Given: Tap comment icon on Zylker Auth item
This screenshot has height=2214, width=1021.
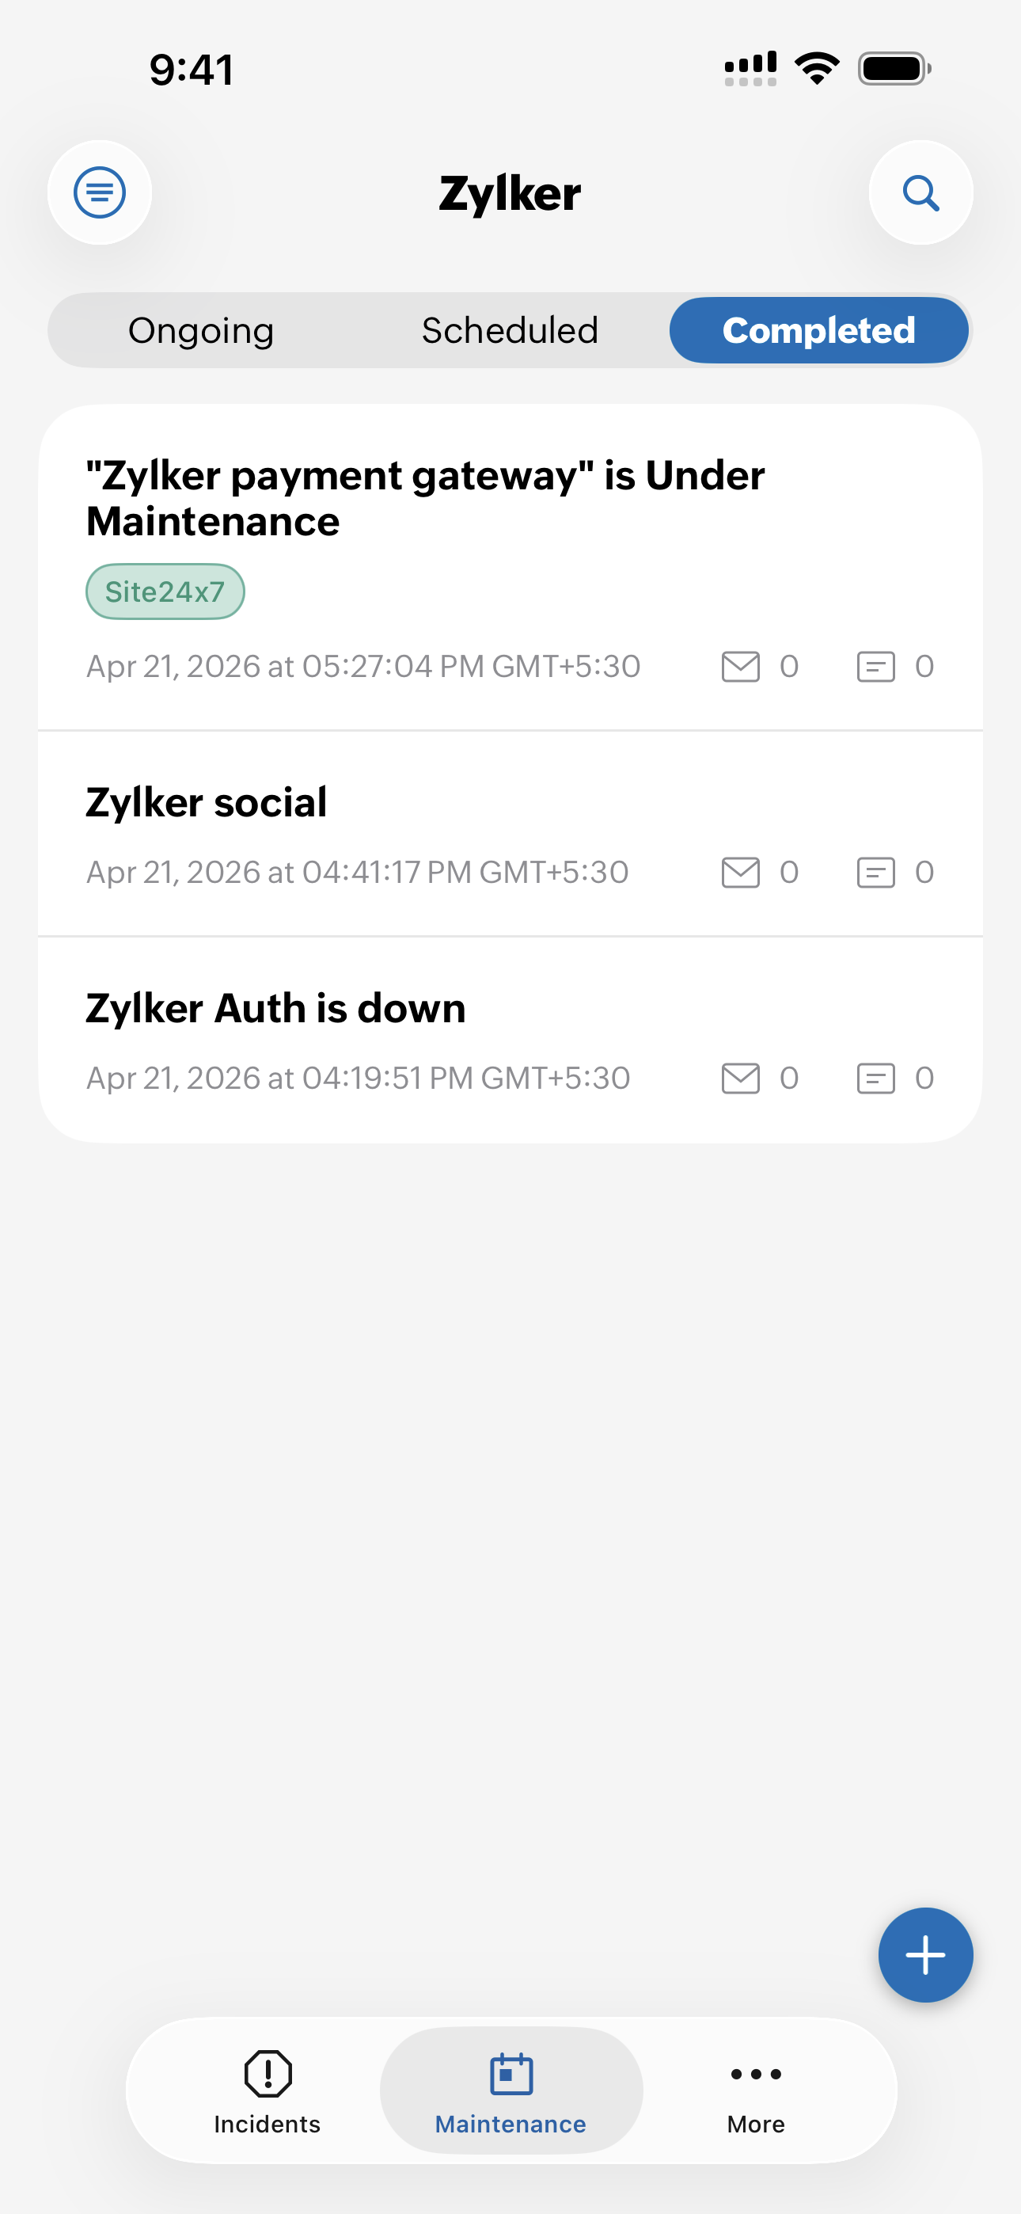Looking at the screenshot, I should [875, 1078].
